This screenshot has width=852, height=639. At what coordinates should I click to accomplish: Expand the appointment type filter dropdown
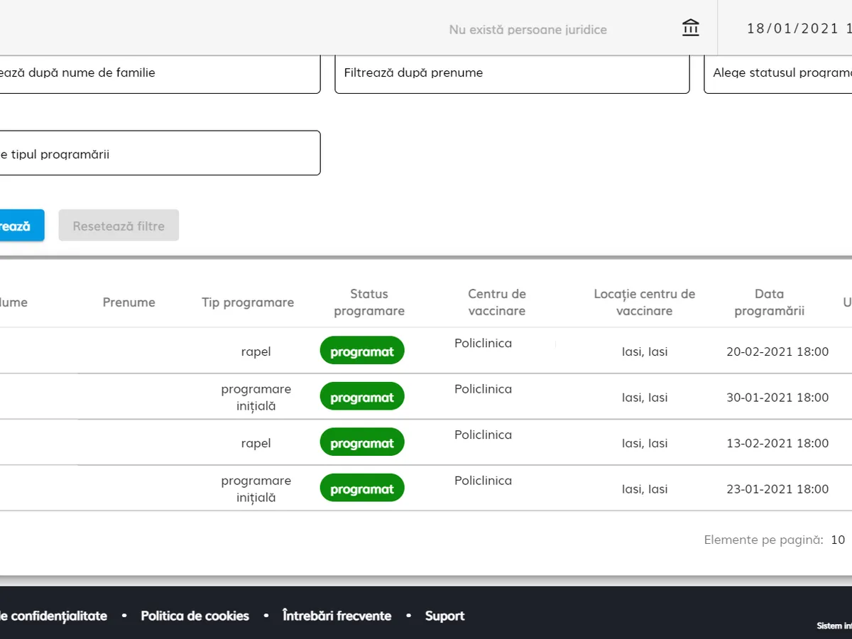(x=156, y=154)
